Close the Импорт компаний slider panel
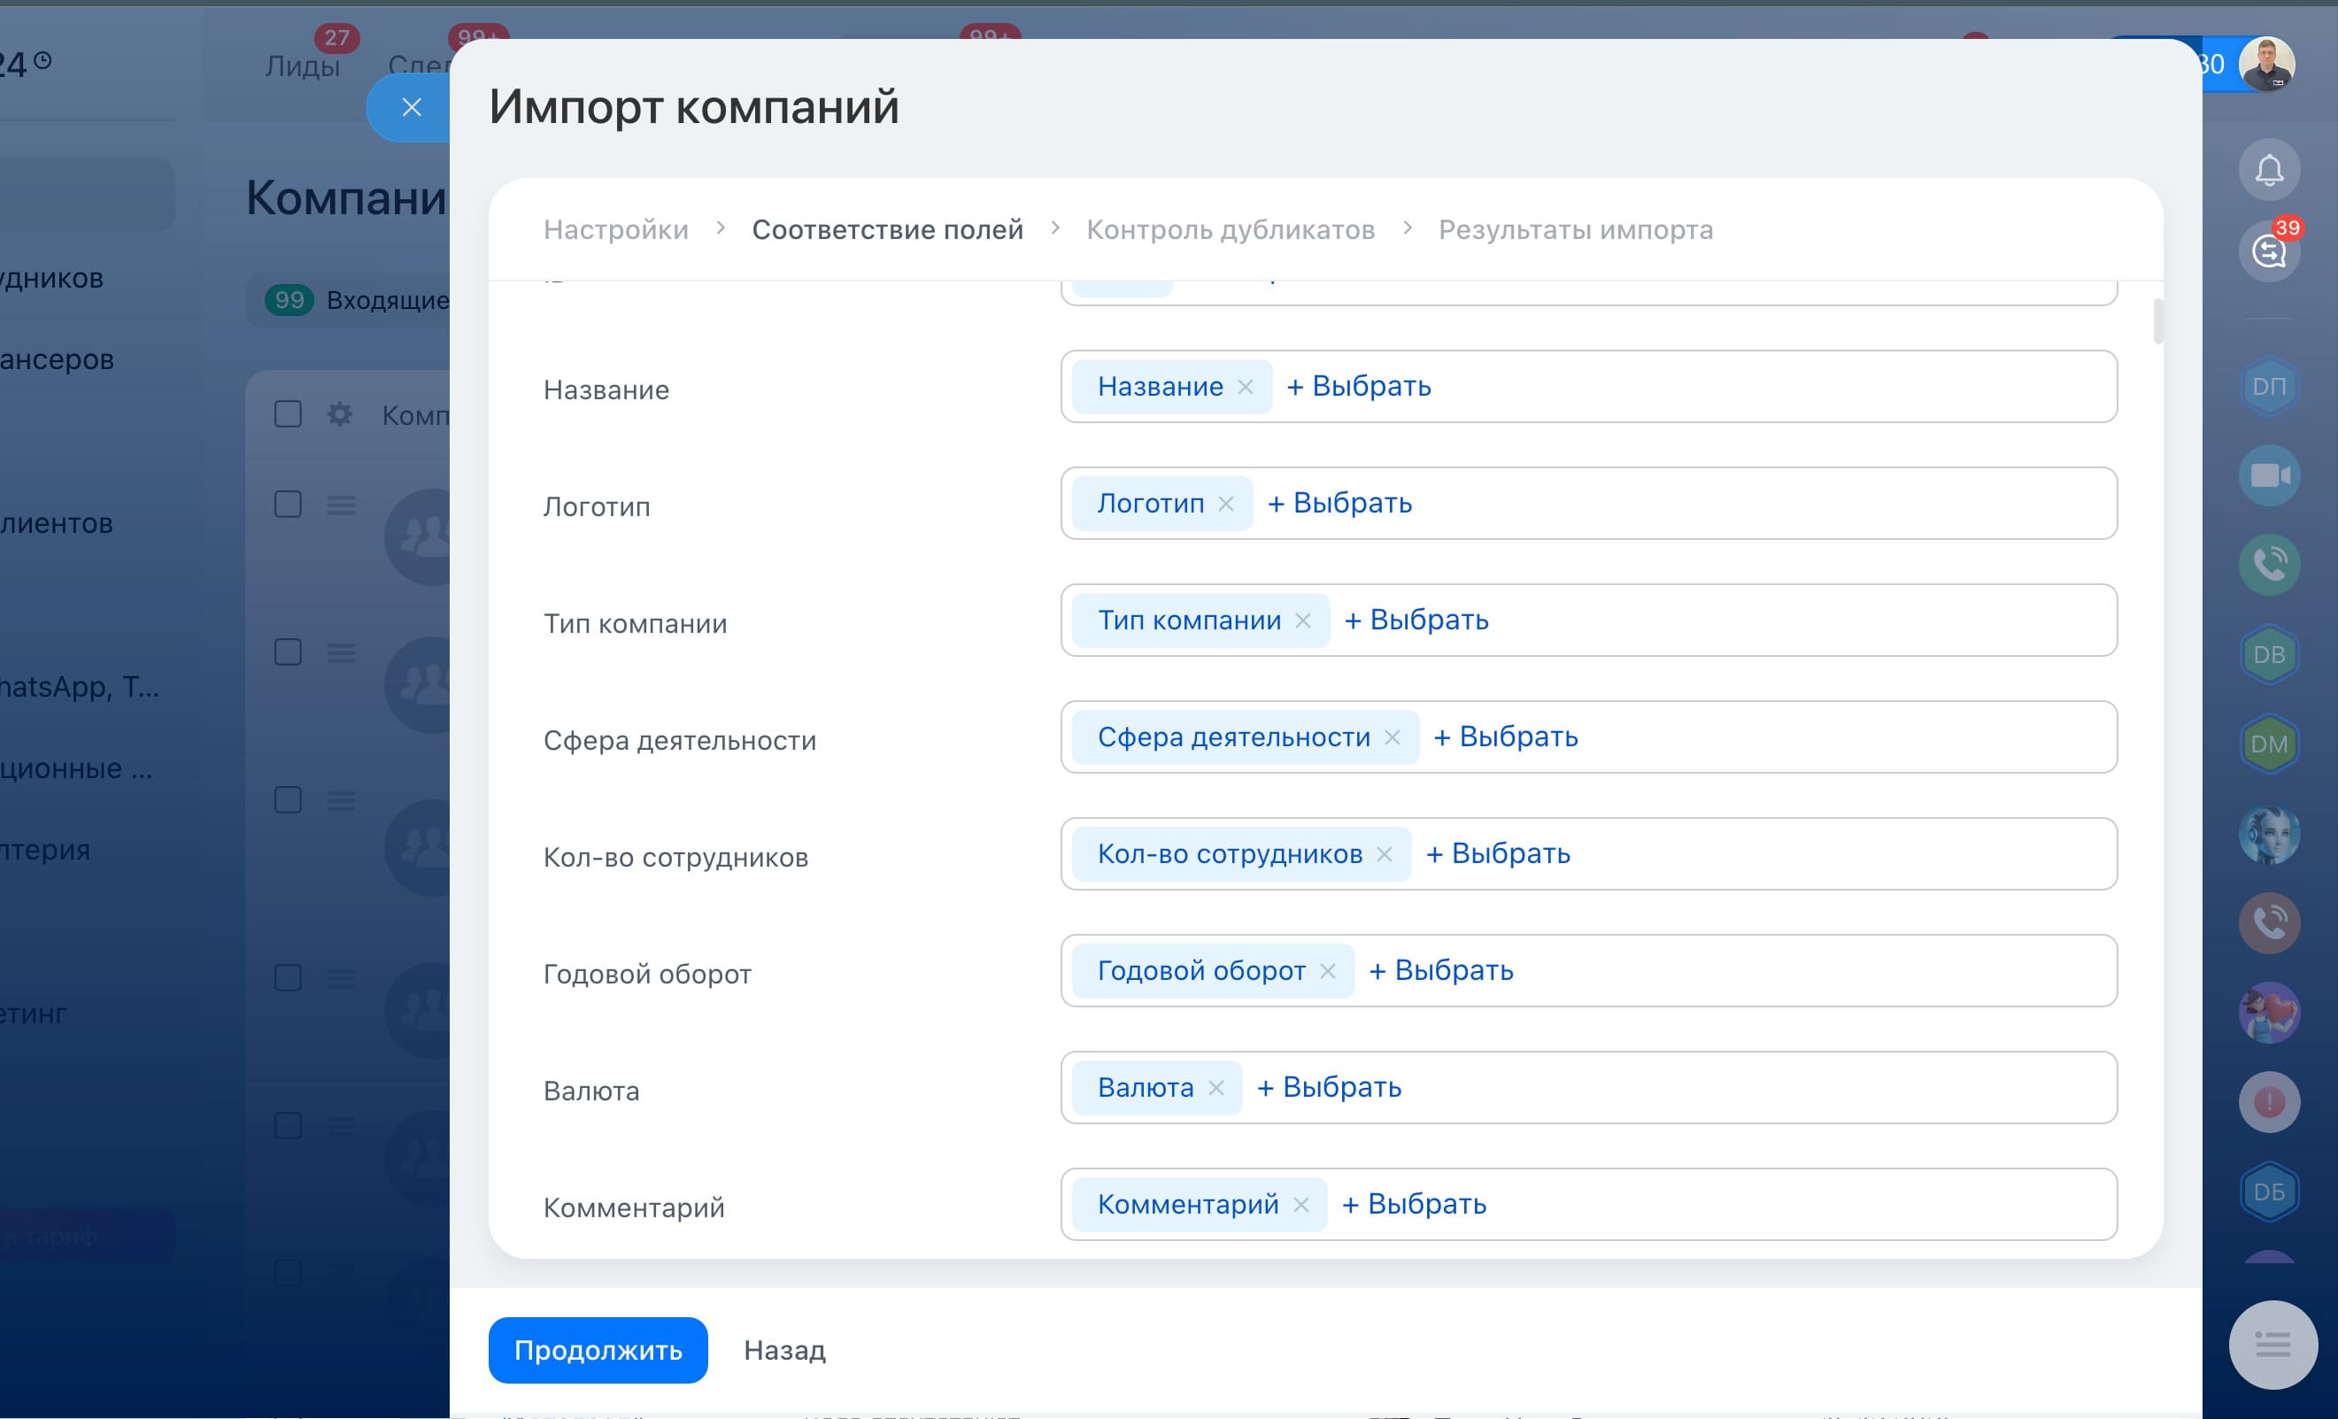This screenshot has width=2338, height=1419. click(411, 107)
